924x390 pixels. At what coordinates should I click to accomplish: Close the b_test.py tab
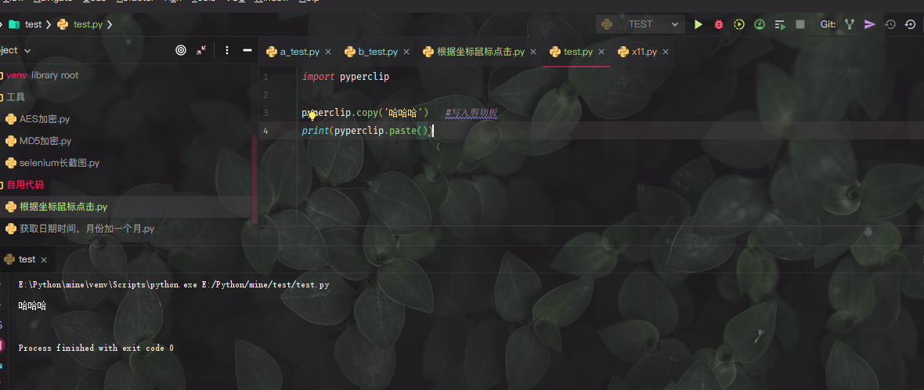(x=406, y=52)
